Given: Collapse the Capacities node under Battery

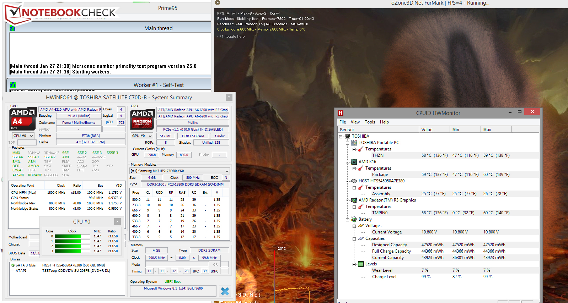Looking at the screenshot, I should tap(354, 238).
